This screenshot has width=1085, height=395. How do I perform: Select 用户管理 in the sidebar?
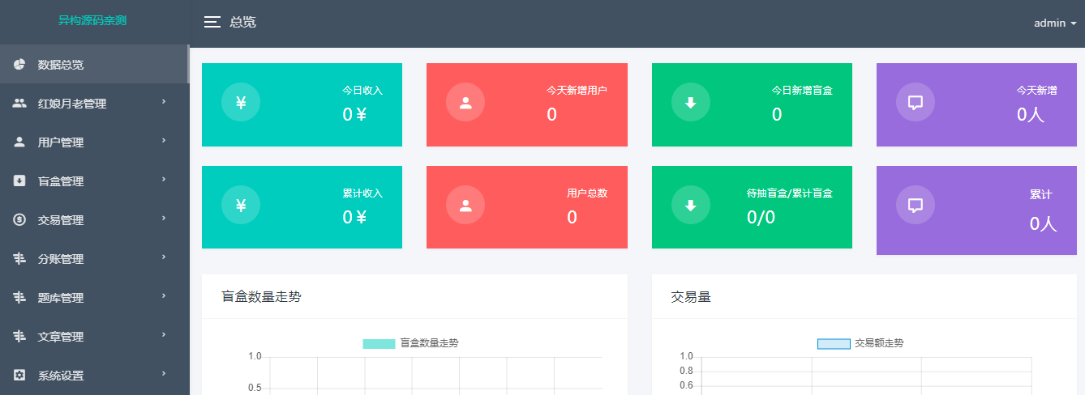(x=61, y=142)
